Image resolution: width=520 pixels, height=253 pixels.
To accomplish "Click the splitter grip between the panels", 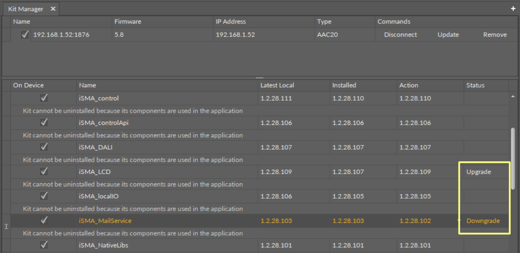I will [x=260, y=78].
